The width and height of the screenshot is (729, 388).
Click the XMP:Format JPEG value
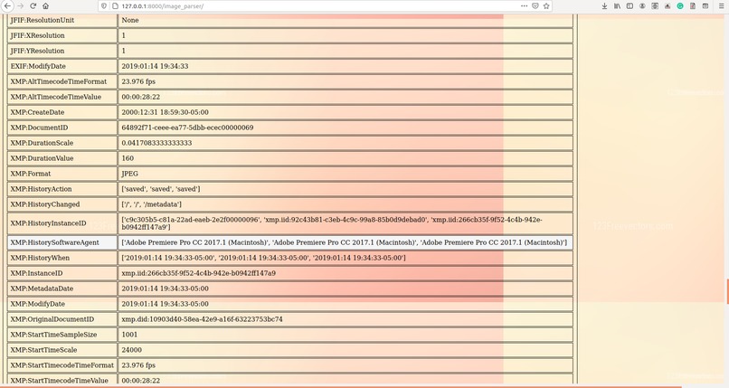(x=129, y=174)
